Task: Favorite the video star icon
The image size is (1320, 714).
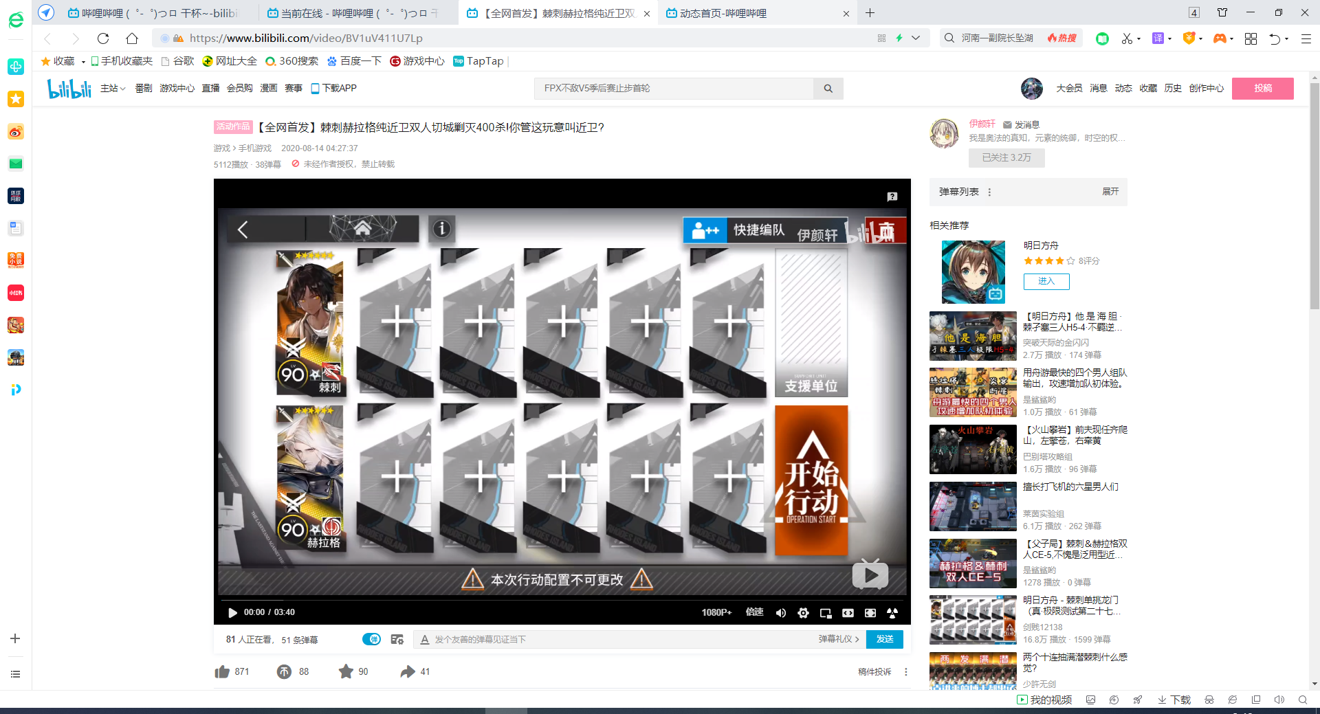Action: click(x=346, y=671)
